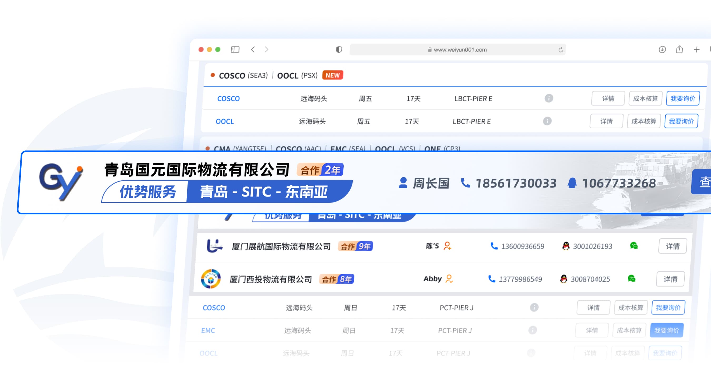Open 成本核算 for EMC PCT-PIER J row

(x=629, y=330)
